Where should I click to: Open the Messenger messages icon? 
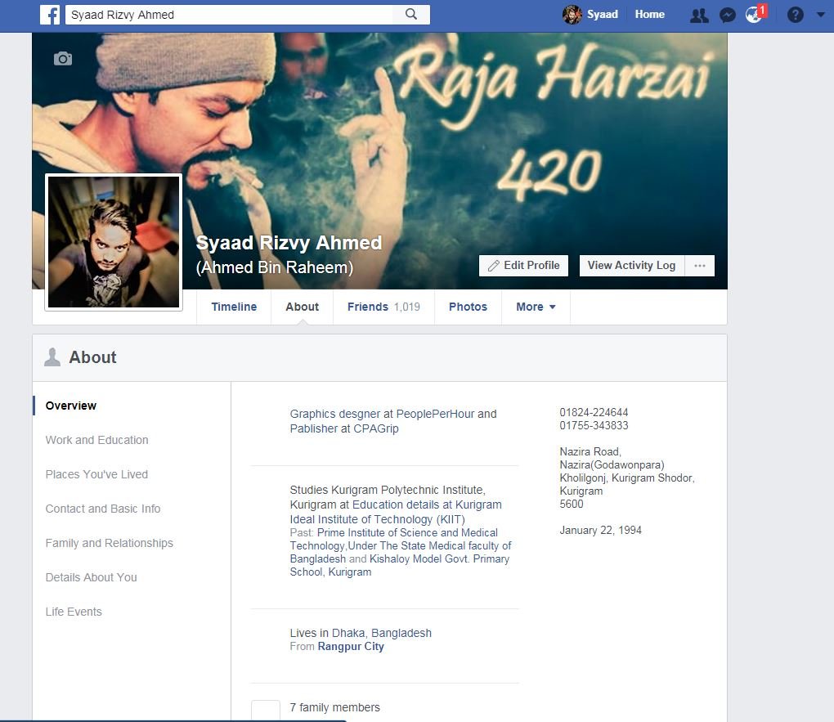pos(727,14)
